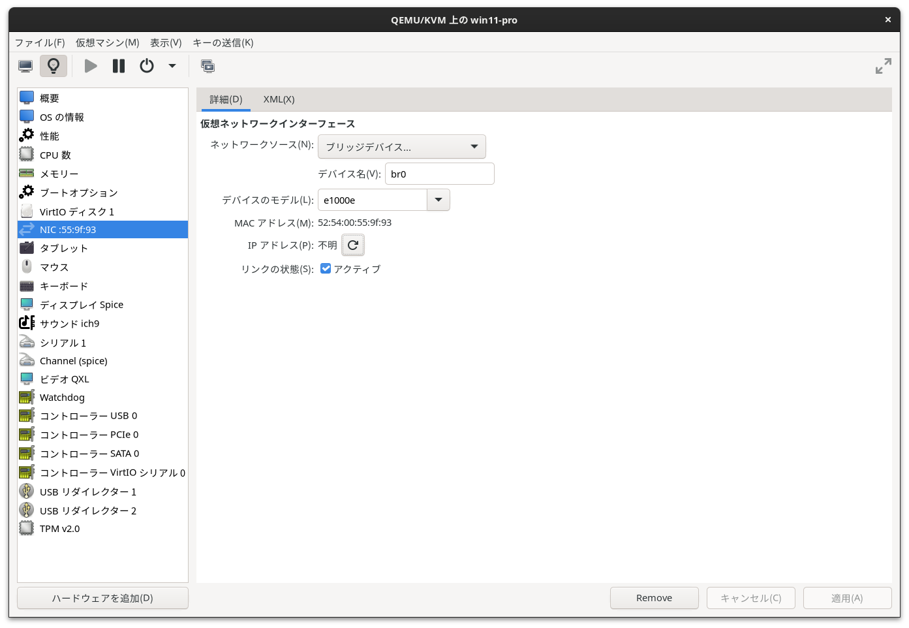This screenshot has width=909, height=628.
Task: Power off the virtual machine
Action: point(146,65)
